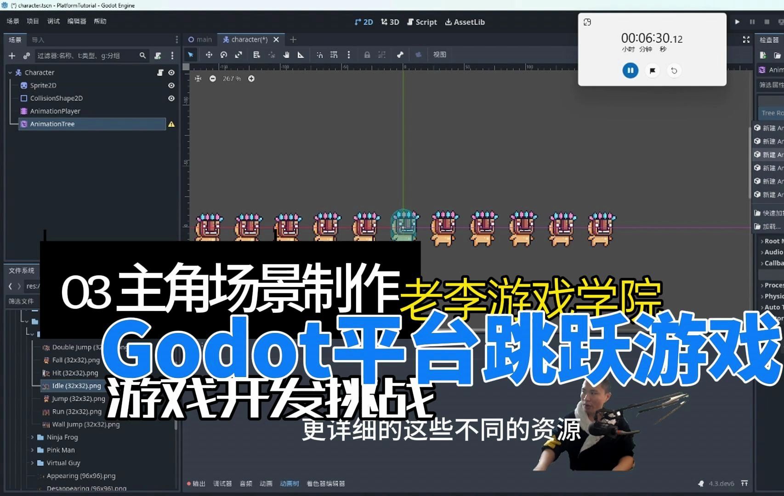Collapse the Character root node
The image size is (784, 496).
click(x=10, y=73)
